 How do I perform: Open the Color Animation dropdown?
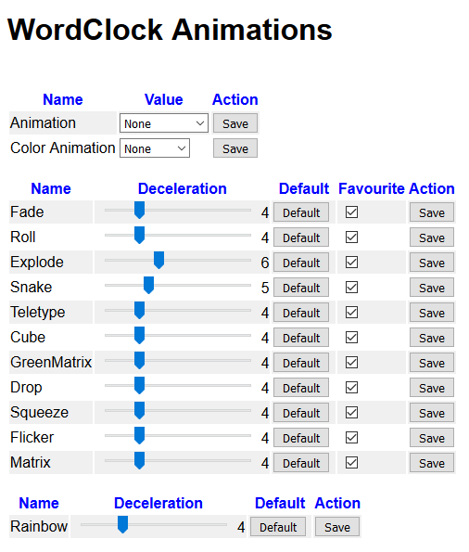[x=155, y=148]
